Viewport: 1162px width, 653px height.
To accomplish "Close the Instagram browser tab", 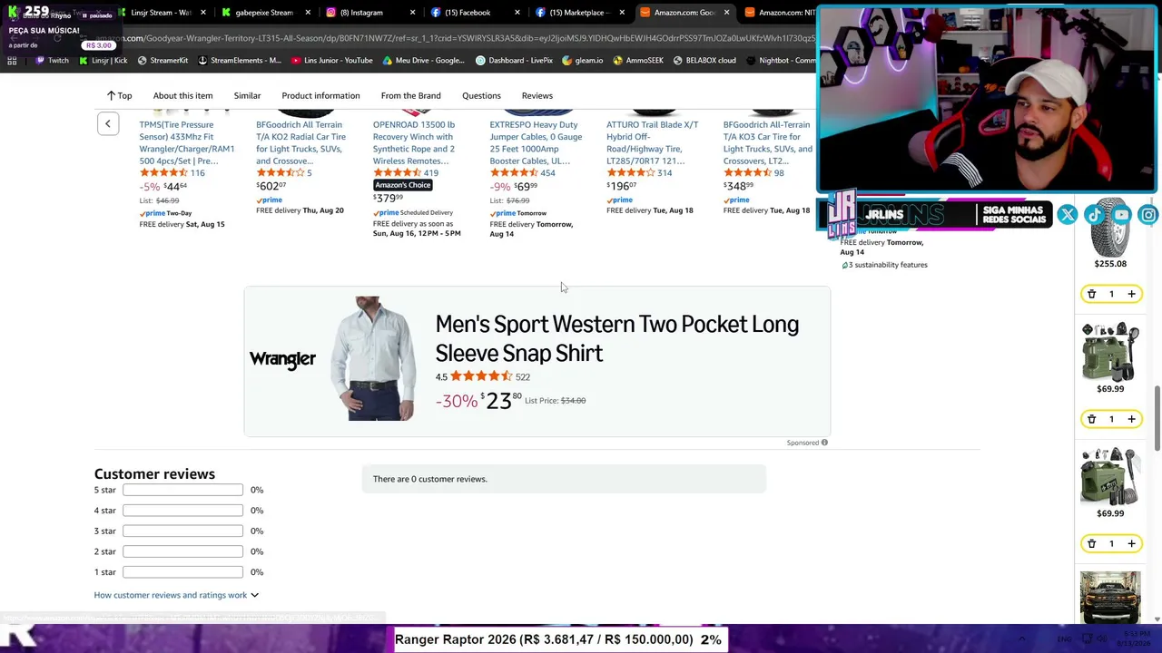I will [x=413, y=13].
